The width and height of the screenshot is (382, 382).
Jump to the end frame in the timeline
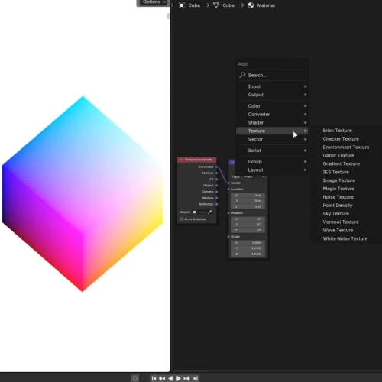(196, 378)
